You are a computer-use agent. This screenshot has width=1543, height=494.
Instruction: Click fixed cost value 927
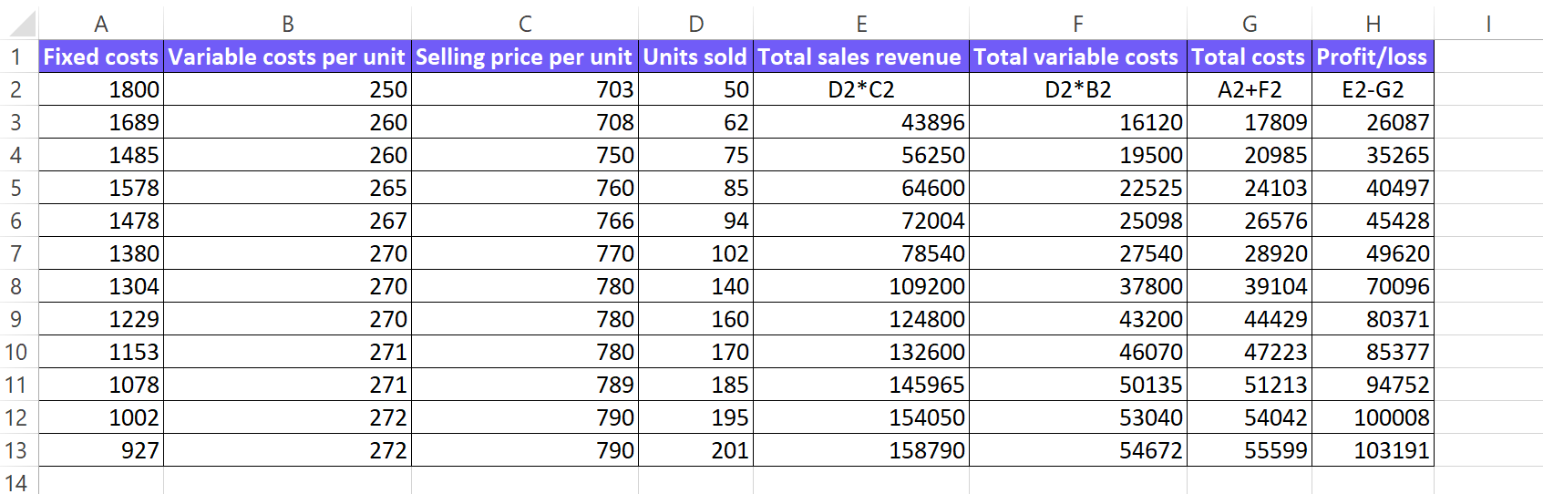(x=101, y=450)
